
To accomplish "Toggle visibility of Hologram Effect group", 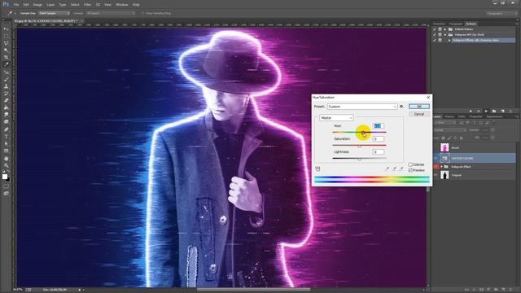I will pyautogui.click(x=436, y=166).
